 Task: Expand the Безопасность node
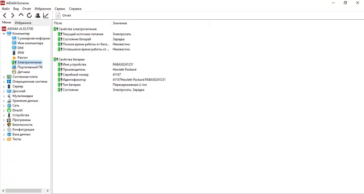pos(4,125)
